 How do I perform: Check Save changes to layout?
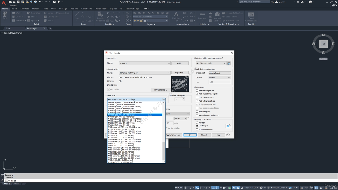(x=197, y=115)
